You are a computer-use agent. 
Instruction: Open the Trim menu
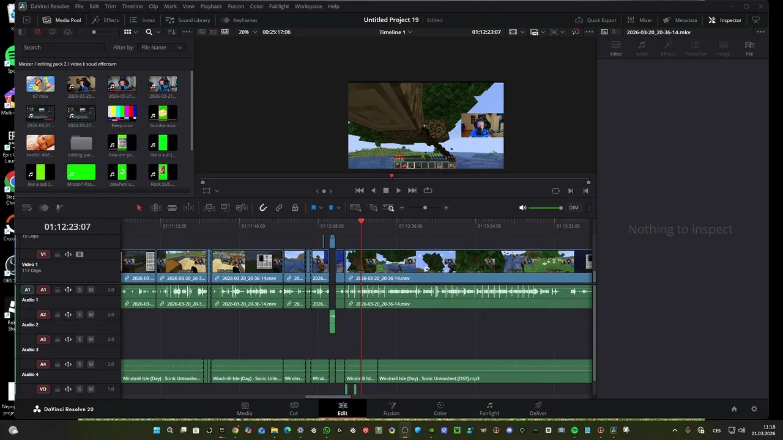110,6
